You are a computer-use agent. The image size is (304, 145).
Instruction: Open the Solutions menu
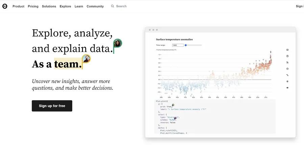[x=49, y=6]
